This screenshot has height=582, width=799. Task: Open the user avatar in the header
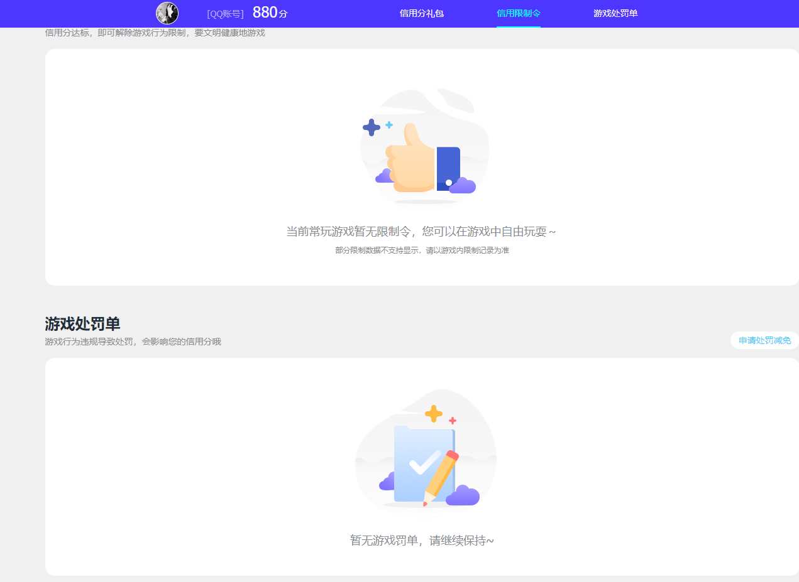coord(167,13)
